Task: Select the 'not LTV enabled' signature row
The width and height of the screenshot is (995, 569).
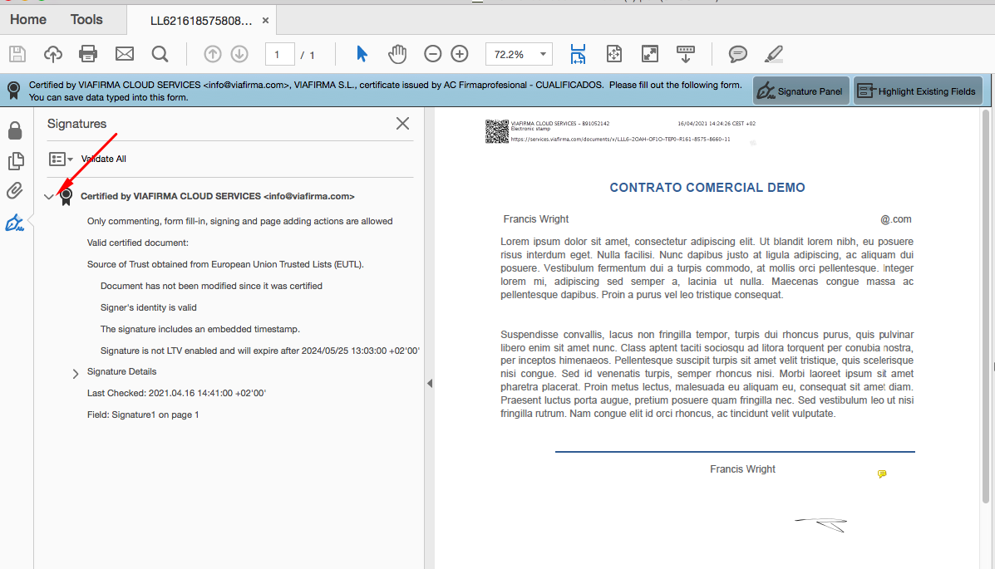Action: click(x=259, y=351)
